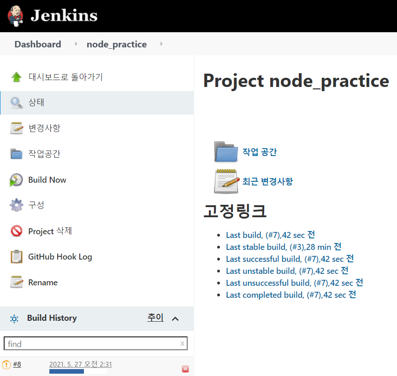Select 상태 in the sidebar

click(x=36, y=102)
